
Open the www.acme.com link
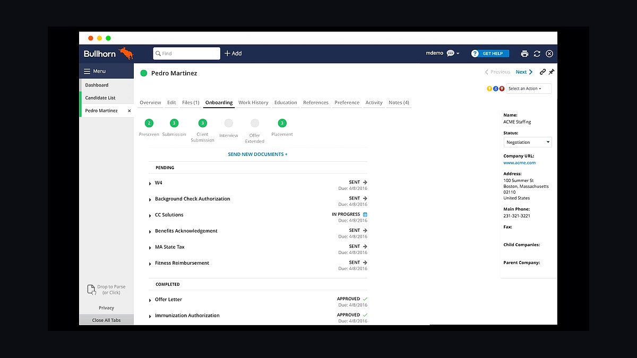pos(520,163)
